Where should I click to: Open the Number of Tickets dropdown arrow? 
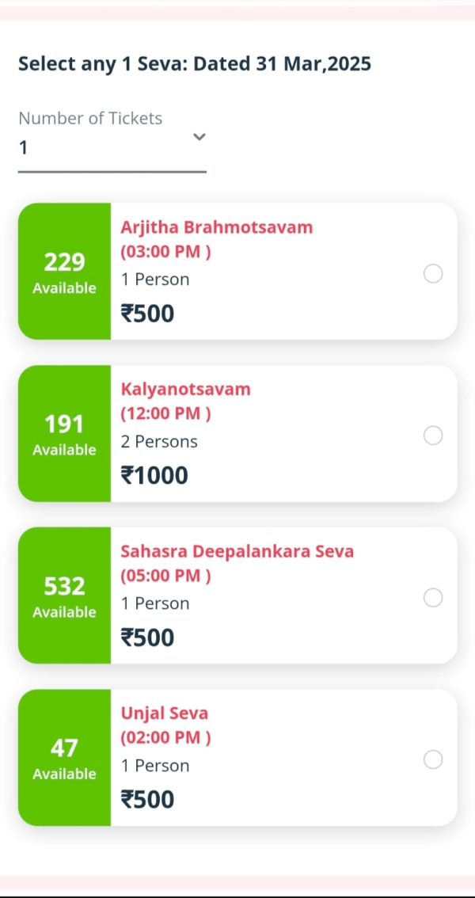point(199,136)
